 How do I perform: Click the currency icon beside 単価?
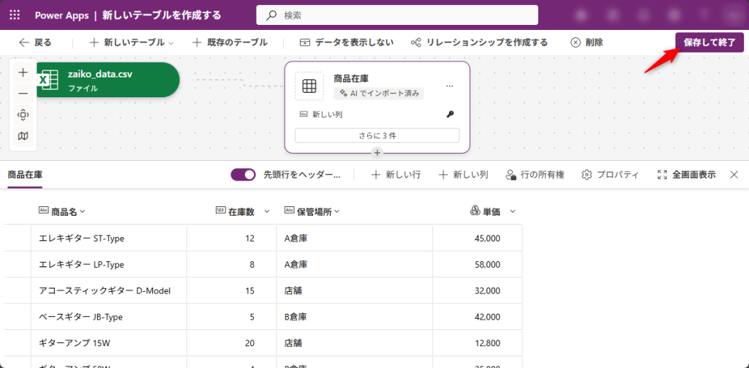tap(475, 211)
